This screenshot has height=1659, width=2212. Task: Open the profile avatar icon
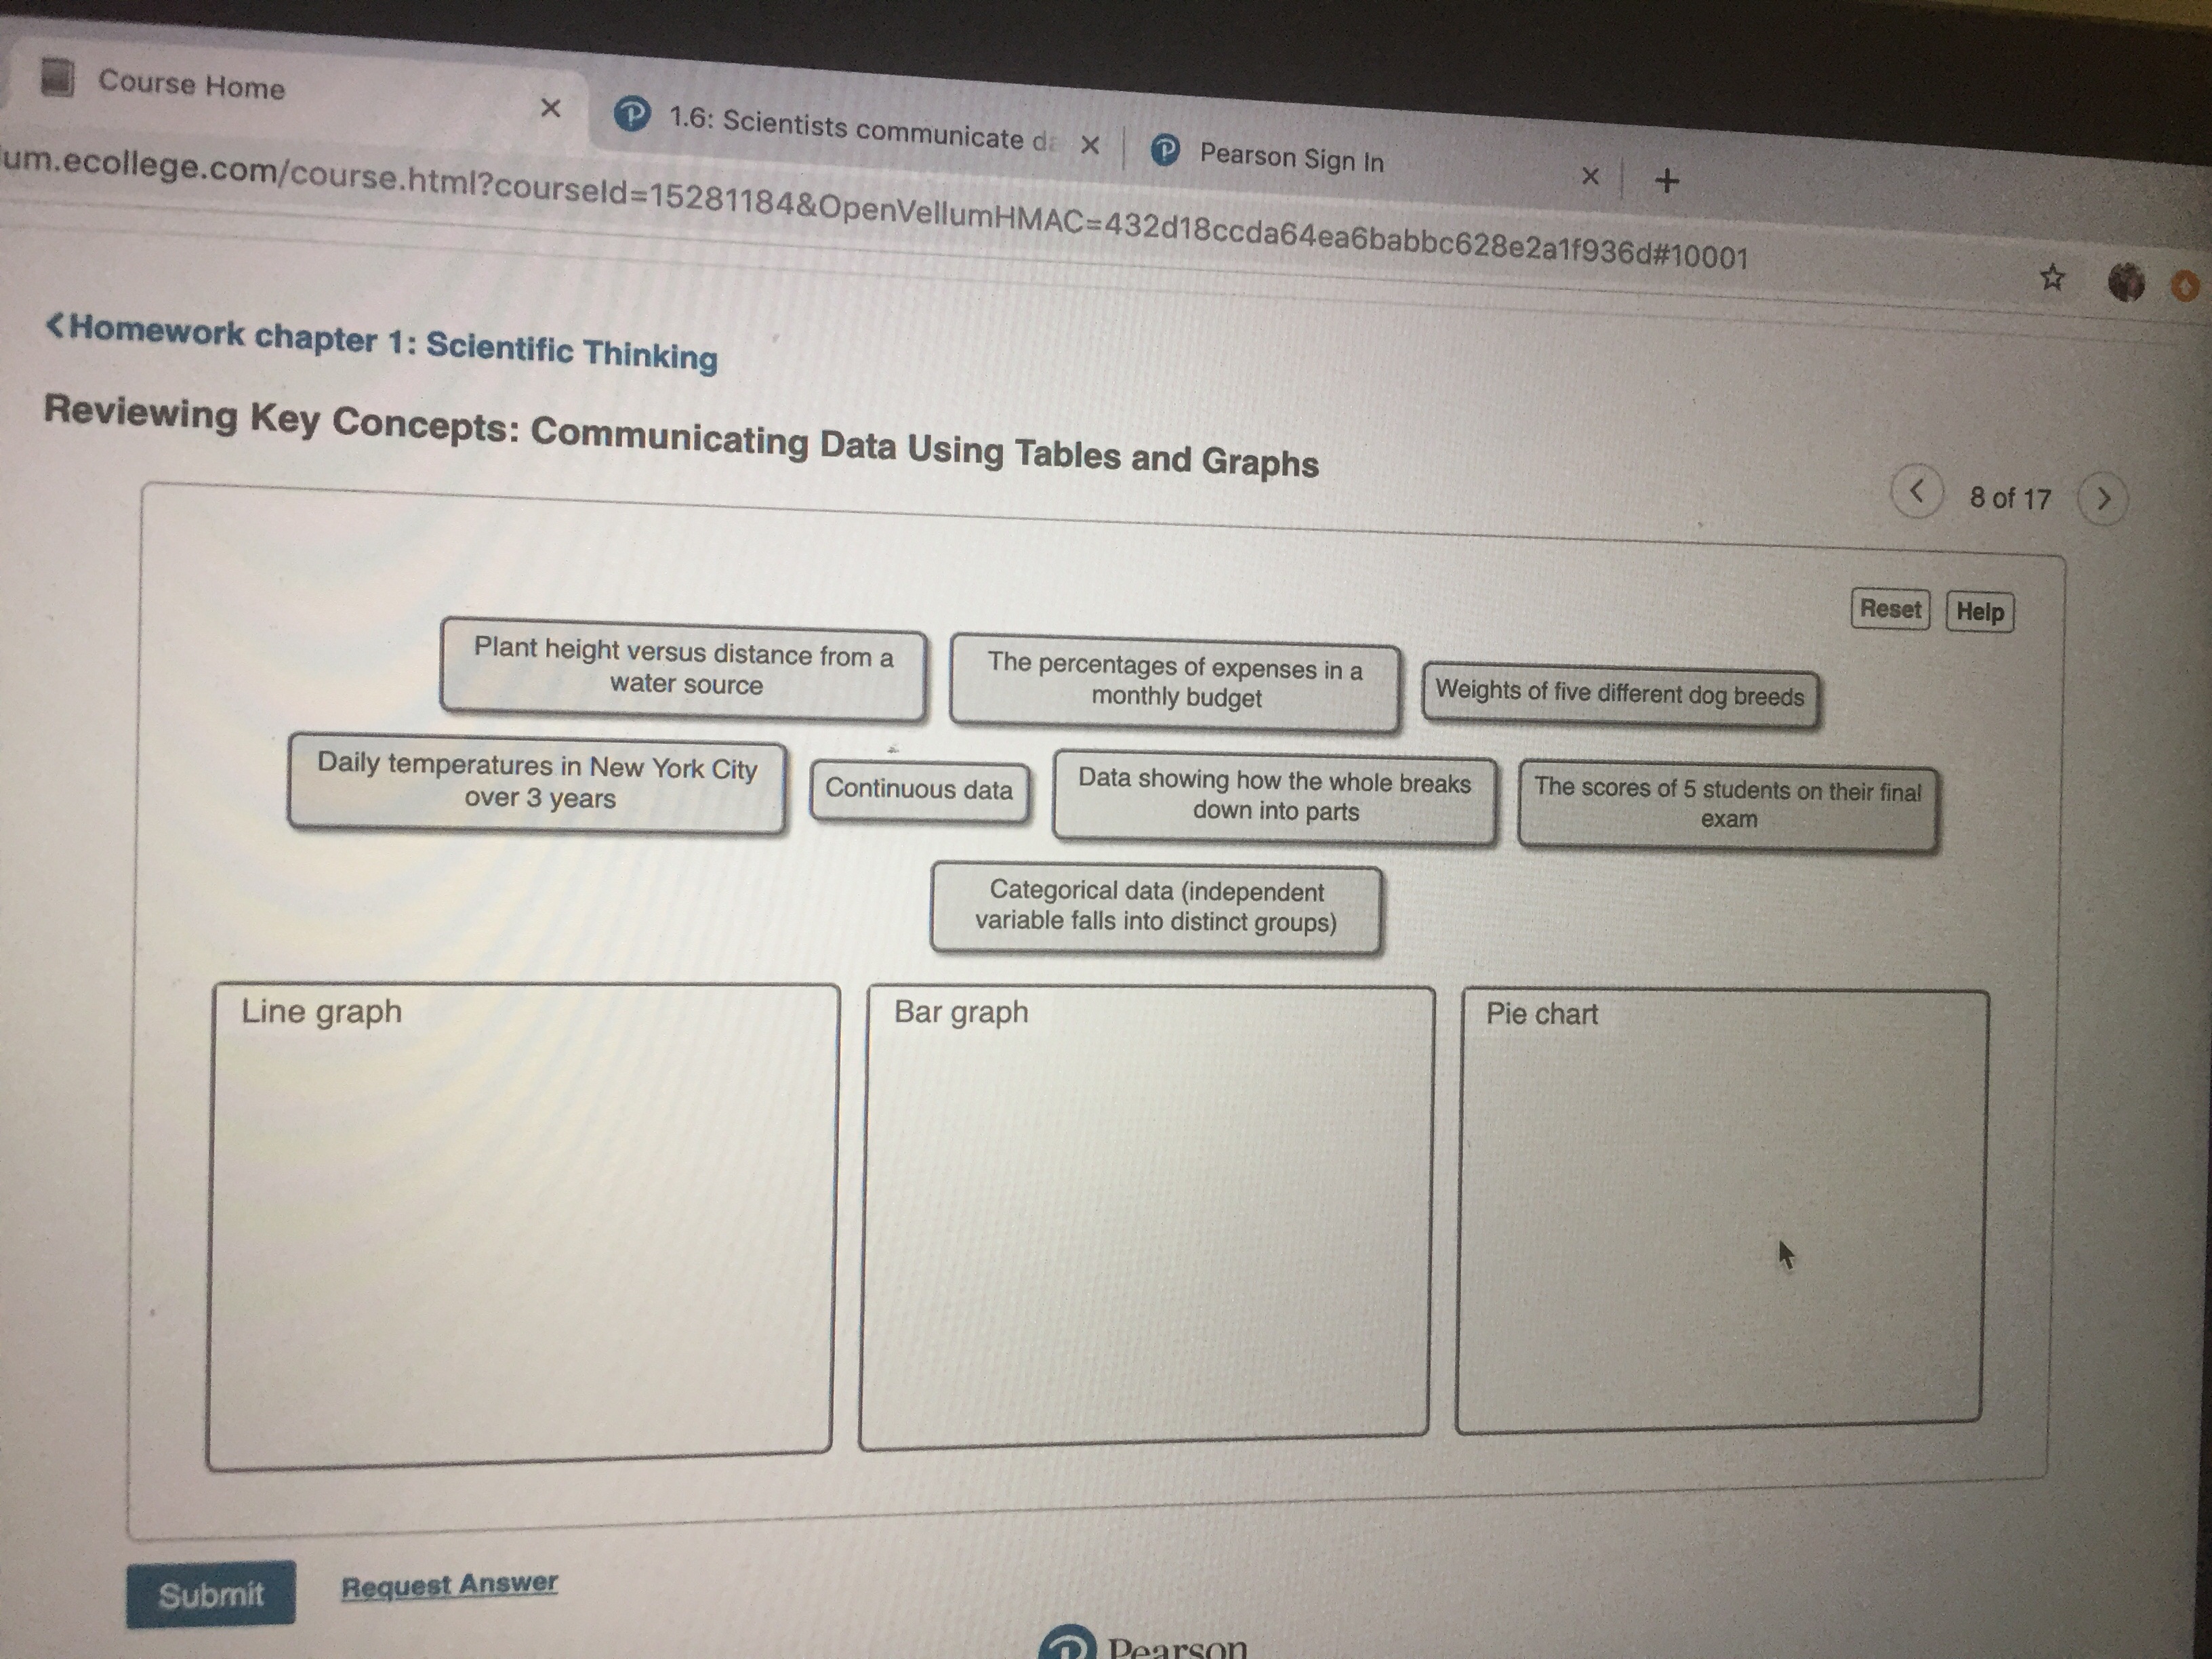coord(2126,283)
